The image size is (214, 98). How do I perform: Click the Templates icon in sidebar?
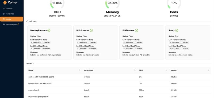[4, 14]
